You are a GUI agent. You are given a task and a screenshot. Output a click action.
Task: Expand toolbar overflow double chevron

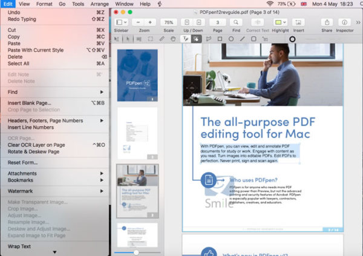tap(358, 22)
